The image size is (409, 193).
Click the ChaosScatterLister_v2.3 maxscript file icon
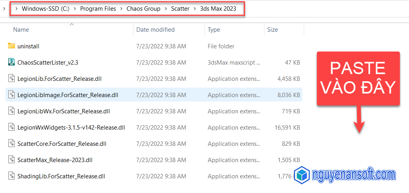point(12,62)
